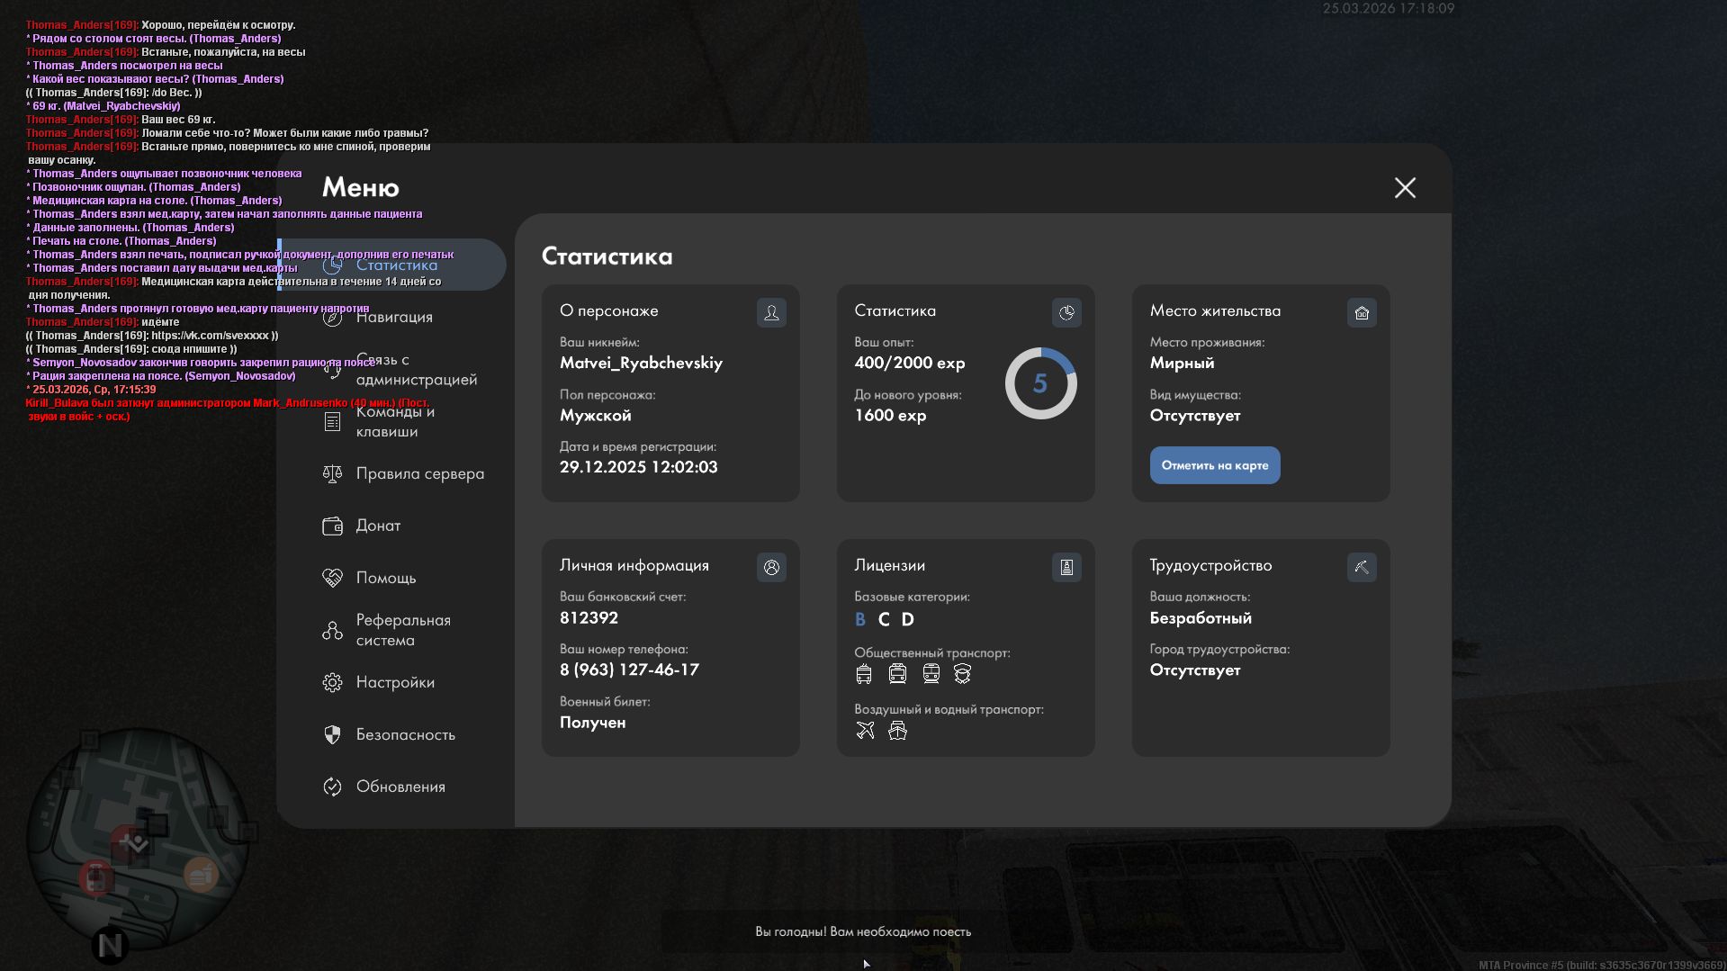Click the user icon in Личная информация card
The height and width of the screenshot is (971, 1727).
tap(771, 567)
